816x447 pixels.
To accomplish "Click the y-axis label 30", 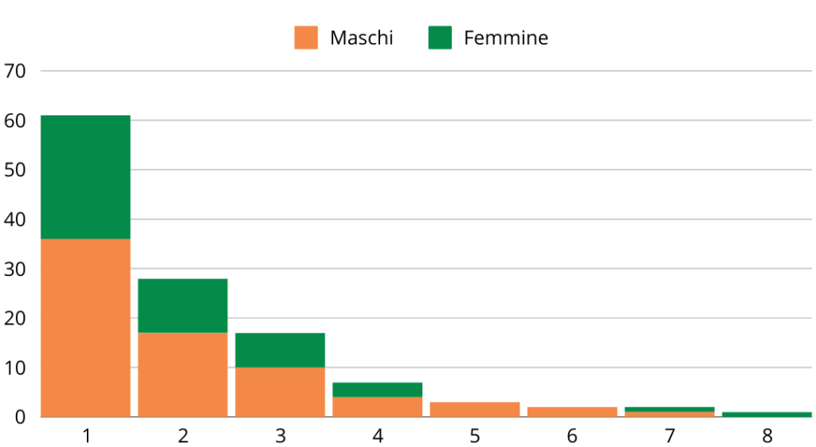I will (15, 269).
